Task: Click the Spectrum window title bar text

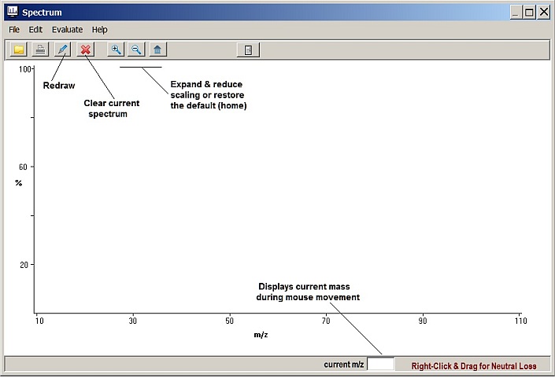Action: 42,13
